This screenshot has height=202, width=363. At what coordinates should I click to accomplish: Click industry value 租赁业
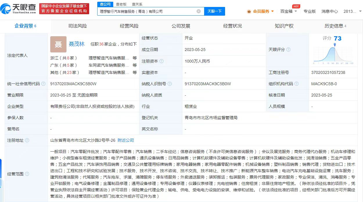(191, 106)
